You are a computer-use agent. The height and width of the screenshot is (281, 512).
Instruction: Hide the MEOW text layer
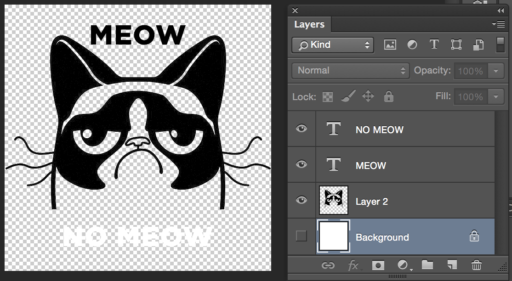coord(302,164)
